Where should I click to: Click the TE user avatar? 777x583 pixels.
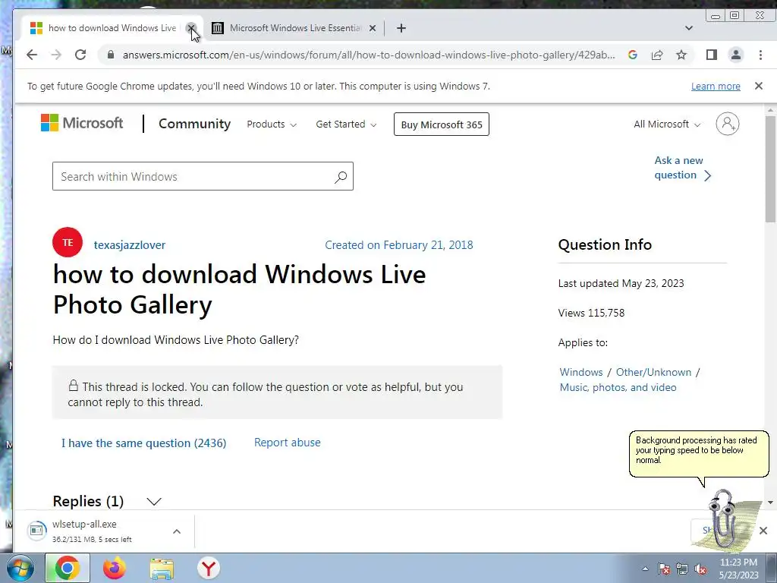[68, 242]
